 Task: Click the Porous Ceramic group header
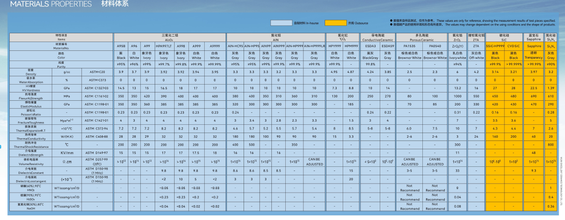[422, 37]
